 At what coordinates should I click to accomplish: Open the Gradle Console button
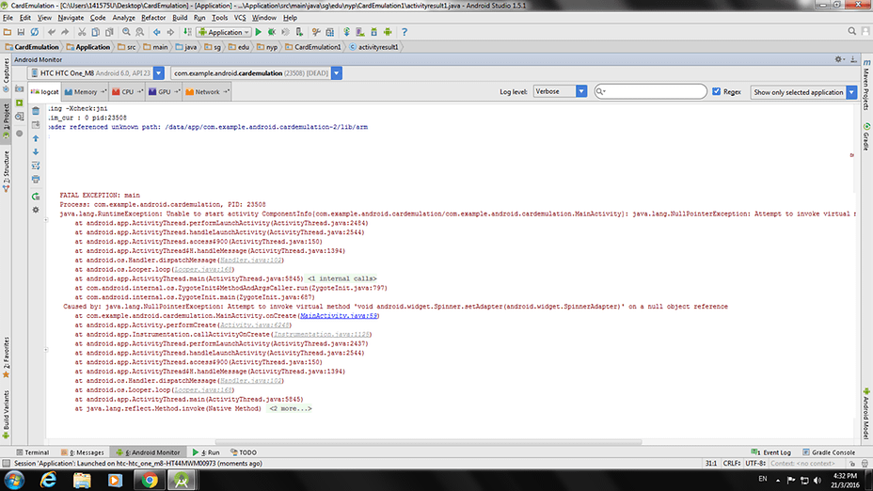click(829, 452)
